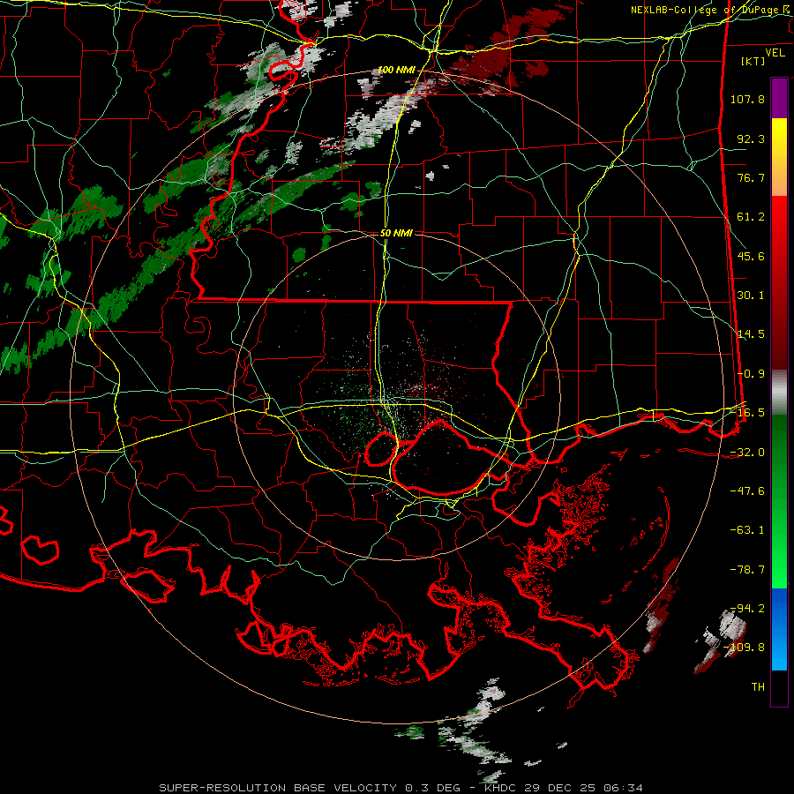
Task: Select the 107.8 velocity scale label
Action: [747, 99]
